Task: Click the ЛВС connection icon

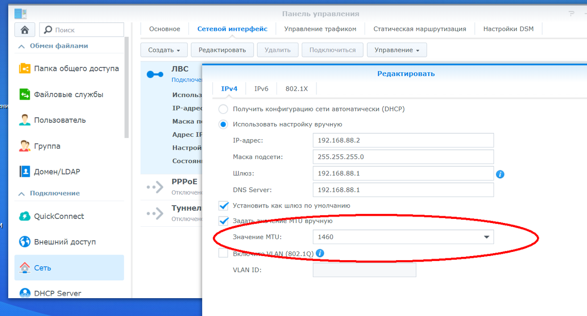Action: 155,74
